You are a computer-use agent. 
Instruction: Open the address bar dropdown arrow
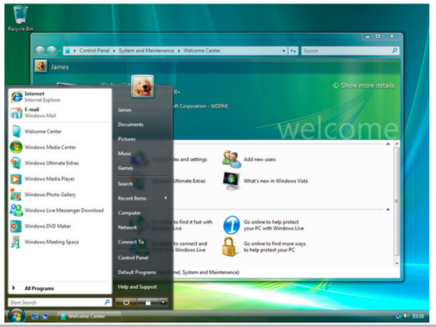click(283, 51)
